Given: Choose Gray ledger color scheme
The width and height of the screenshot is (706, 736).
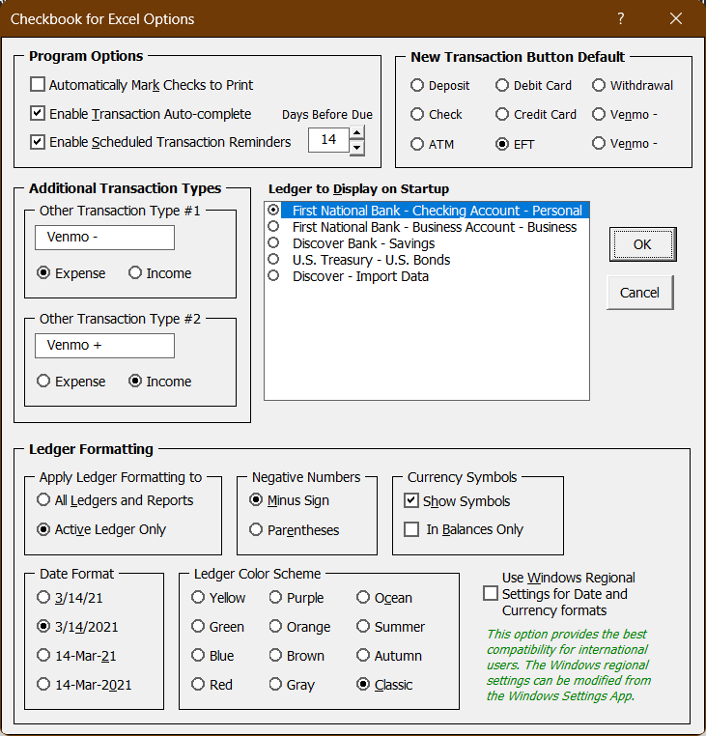Looking at the screenshot, I should point(275,684).
